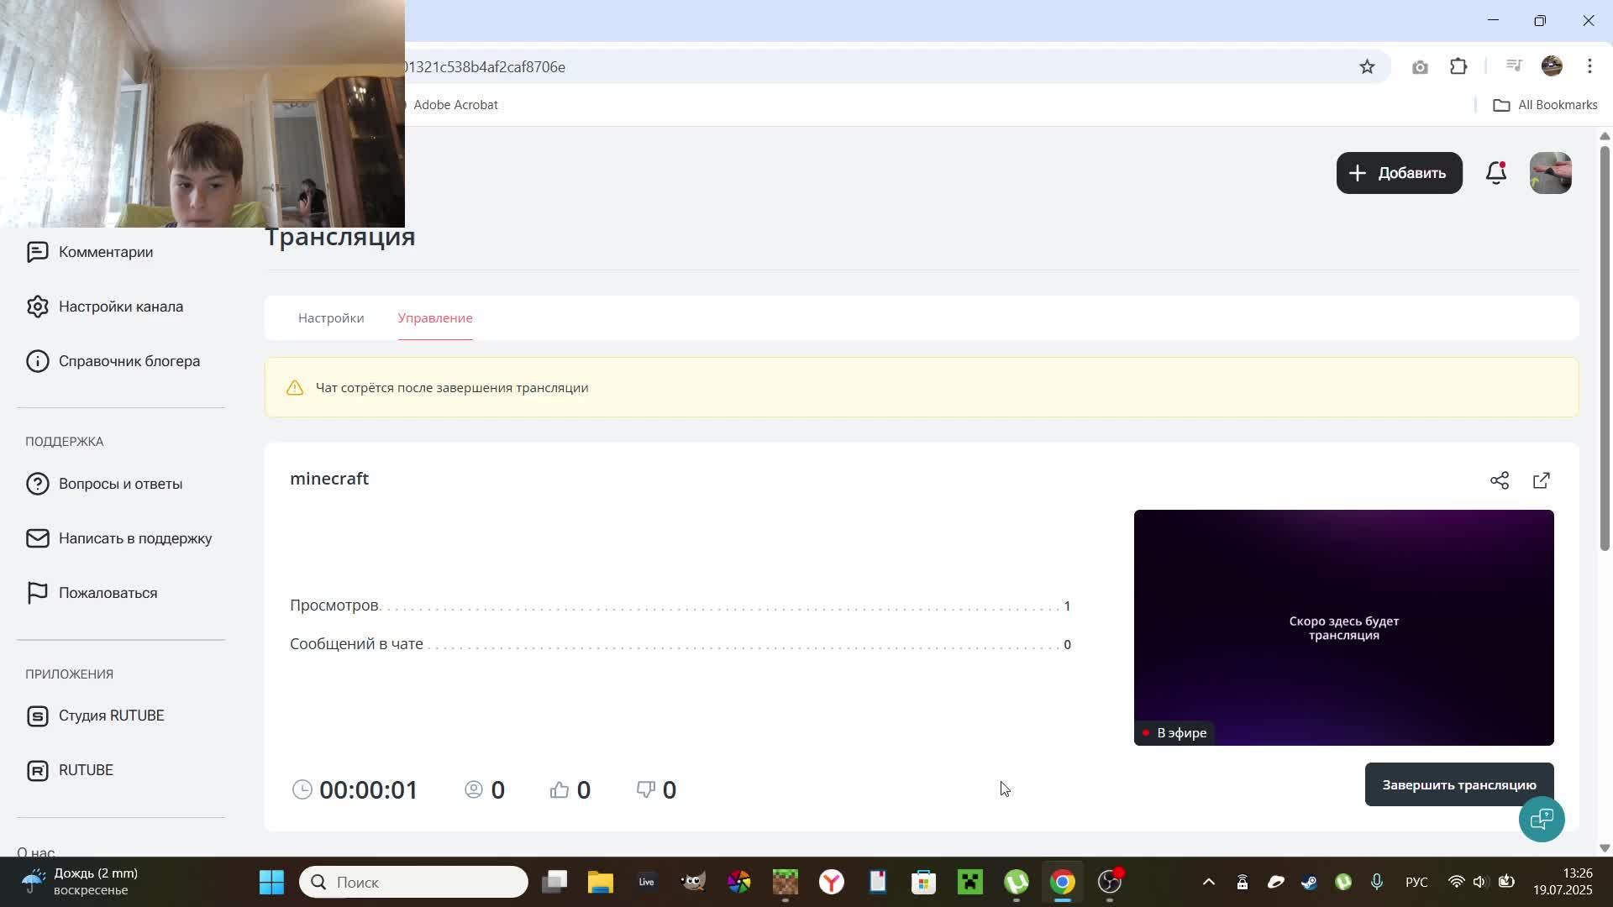Click the Windows taskbar search field
Image resolution: width=1613 pixels, height=907 pixels.
(x=413, y=882)
